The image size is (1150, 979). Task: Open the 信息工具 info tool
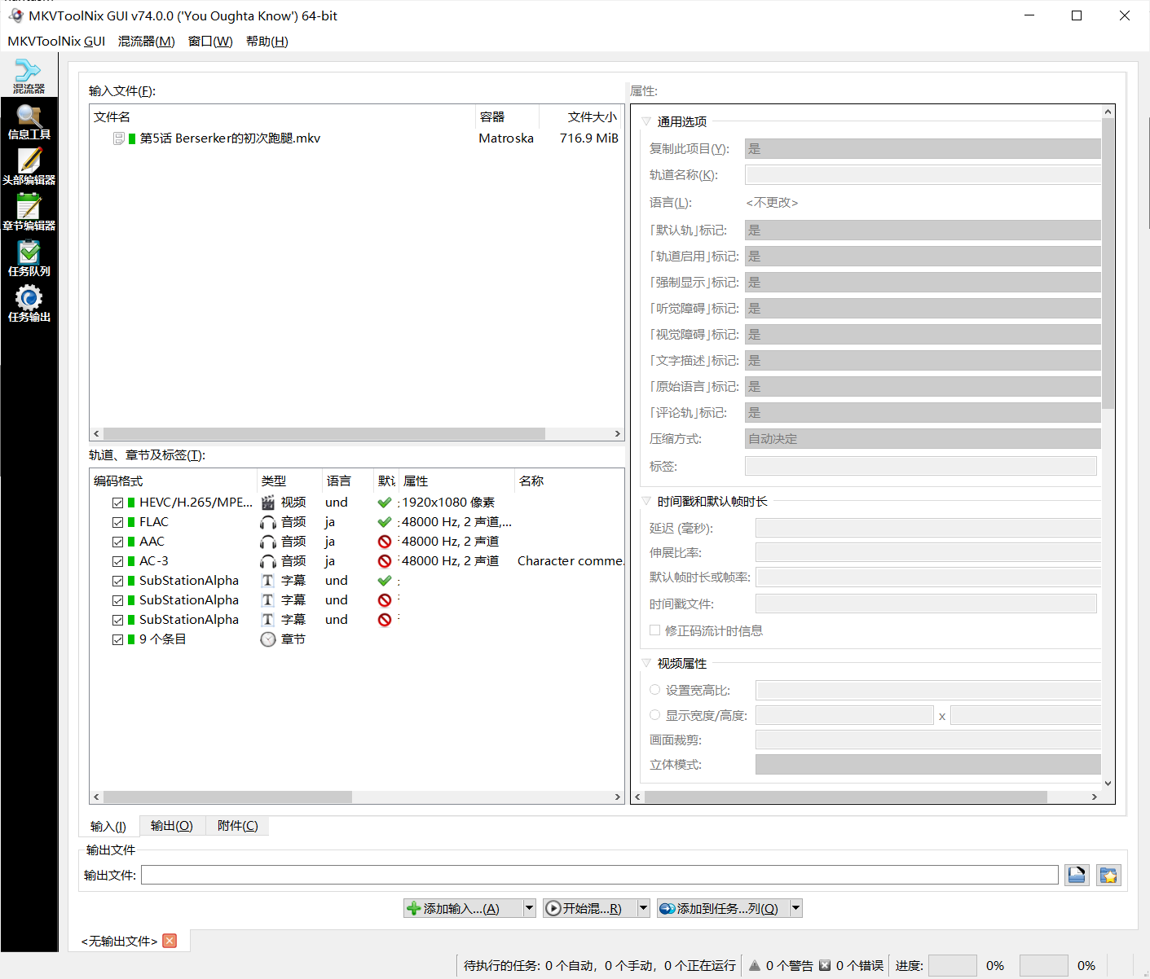point(29,121)
